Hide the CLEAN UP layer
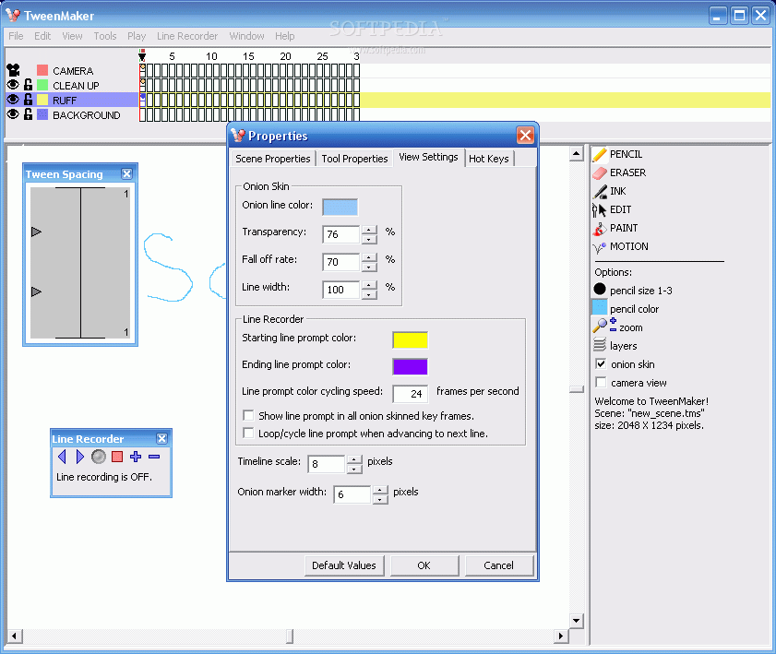776x654 pixels. click(x=13, y=85)
